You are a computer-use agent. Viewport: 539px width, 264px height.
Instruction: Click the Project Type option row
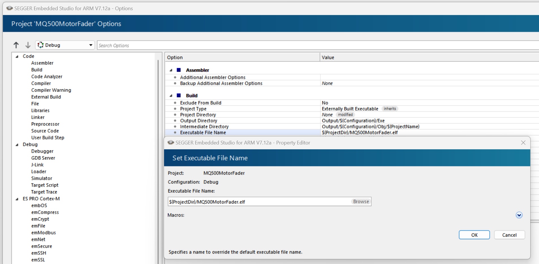point(352,109)
